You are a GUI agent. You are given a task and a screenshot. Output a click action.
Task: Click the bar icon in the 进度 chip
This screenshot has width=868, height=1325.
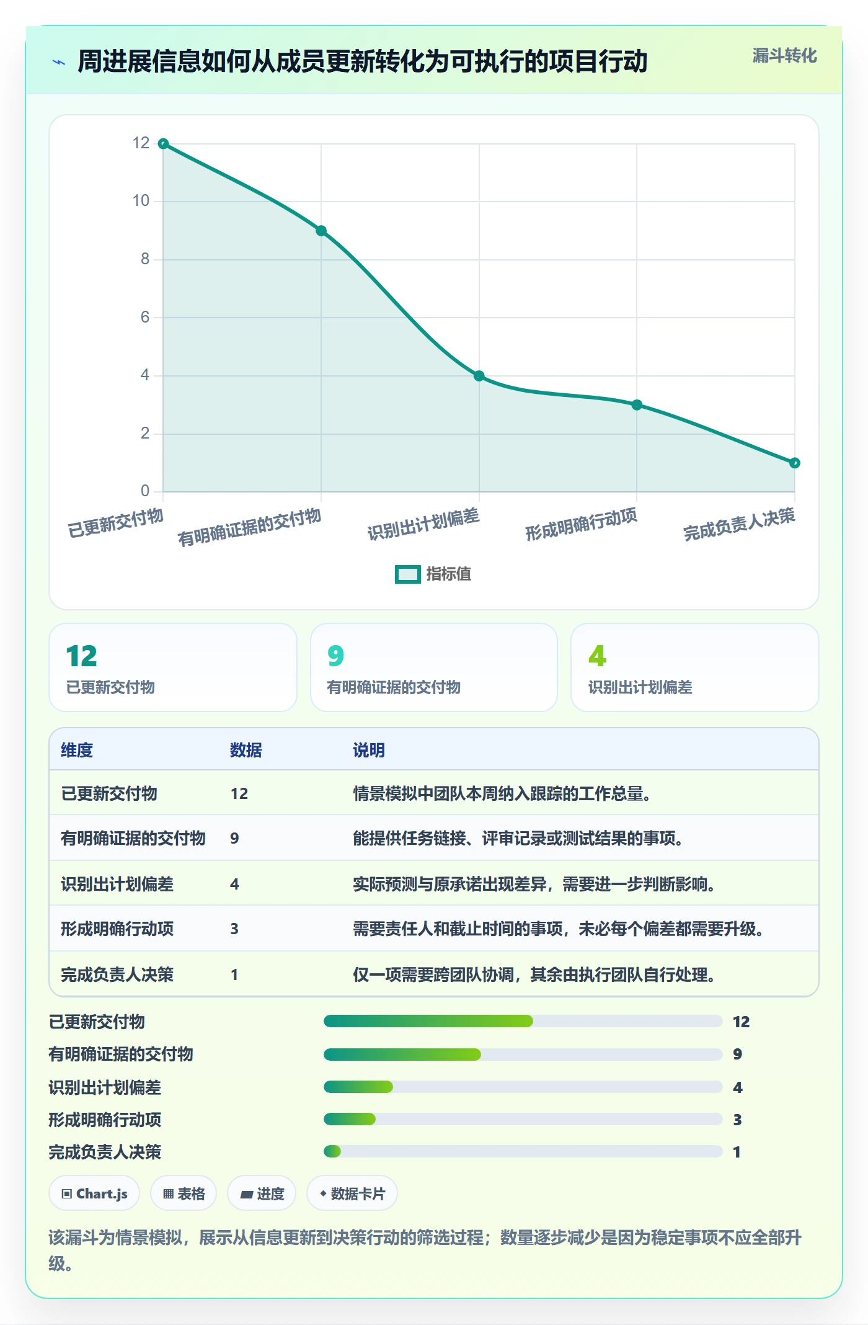246,1195
